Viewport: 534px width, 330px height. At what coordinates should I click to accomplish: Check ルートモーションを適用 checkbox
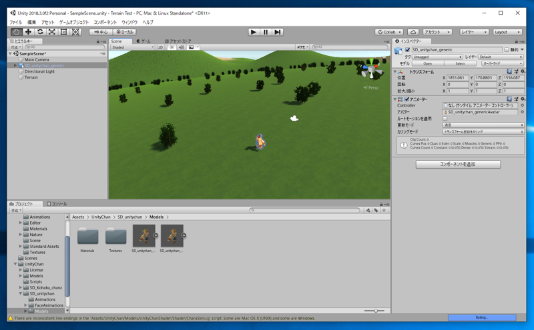(x=445, y=119)
